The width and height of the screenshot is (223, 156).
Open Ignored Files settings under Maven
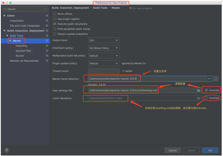[23, 51]
